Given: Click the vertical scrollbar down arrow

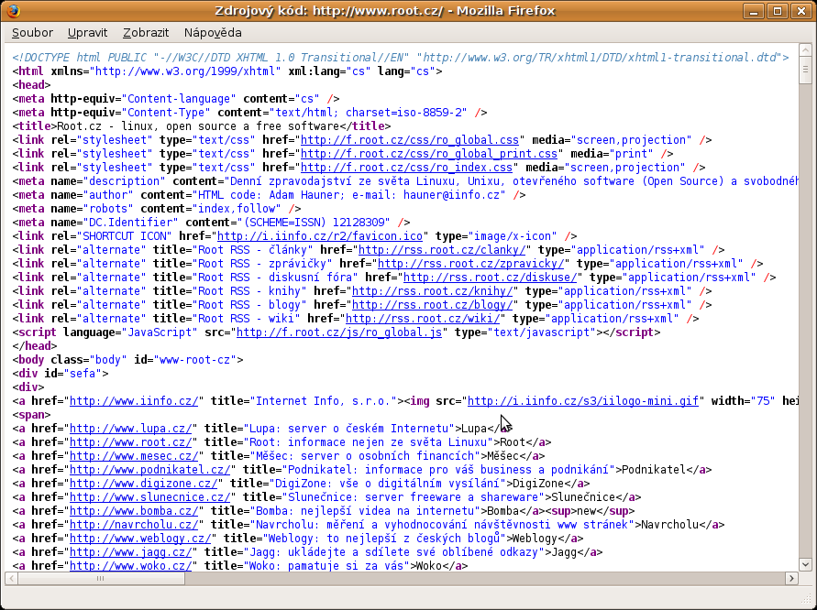Looking at the screenshot, I should [x=805, y=564].
